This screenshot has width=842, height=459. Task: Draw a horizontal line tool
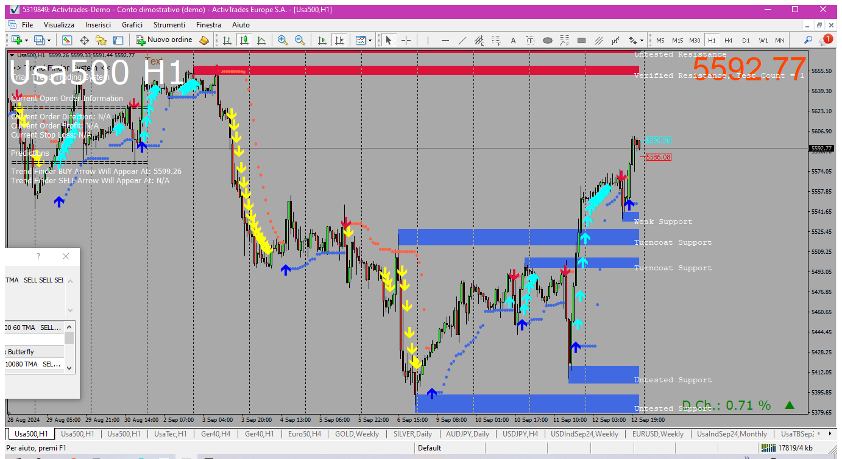coord(445,40)
